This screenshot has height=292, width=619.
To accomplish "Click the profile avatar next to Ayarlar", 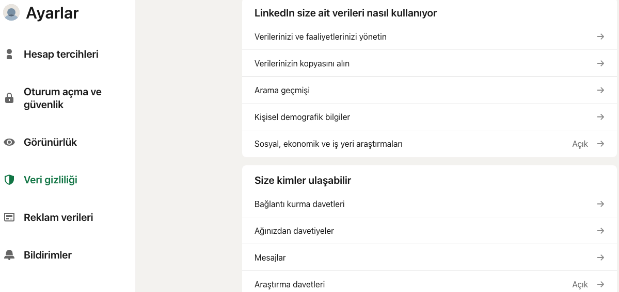I will [11, 12].
